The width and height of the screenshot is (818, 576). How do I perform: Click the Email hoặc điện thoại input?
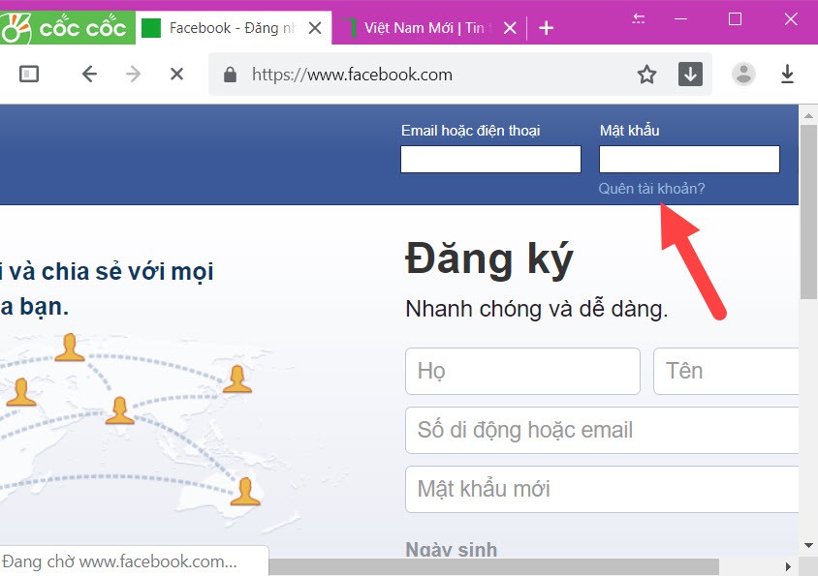490,159
